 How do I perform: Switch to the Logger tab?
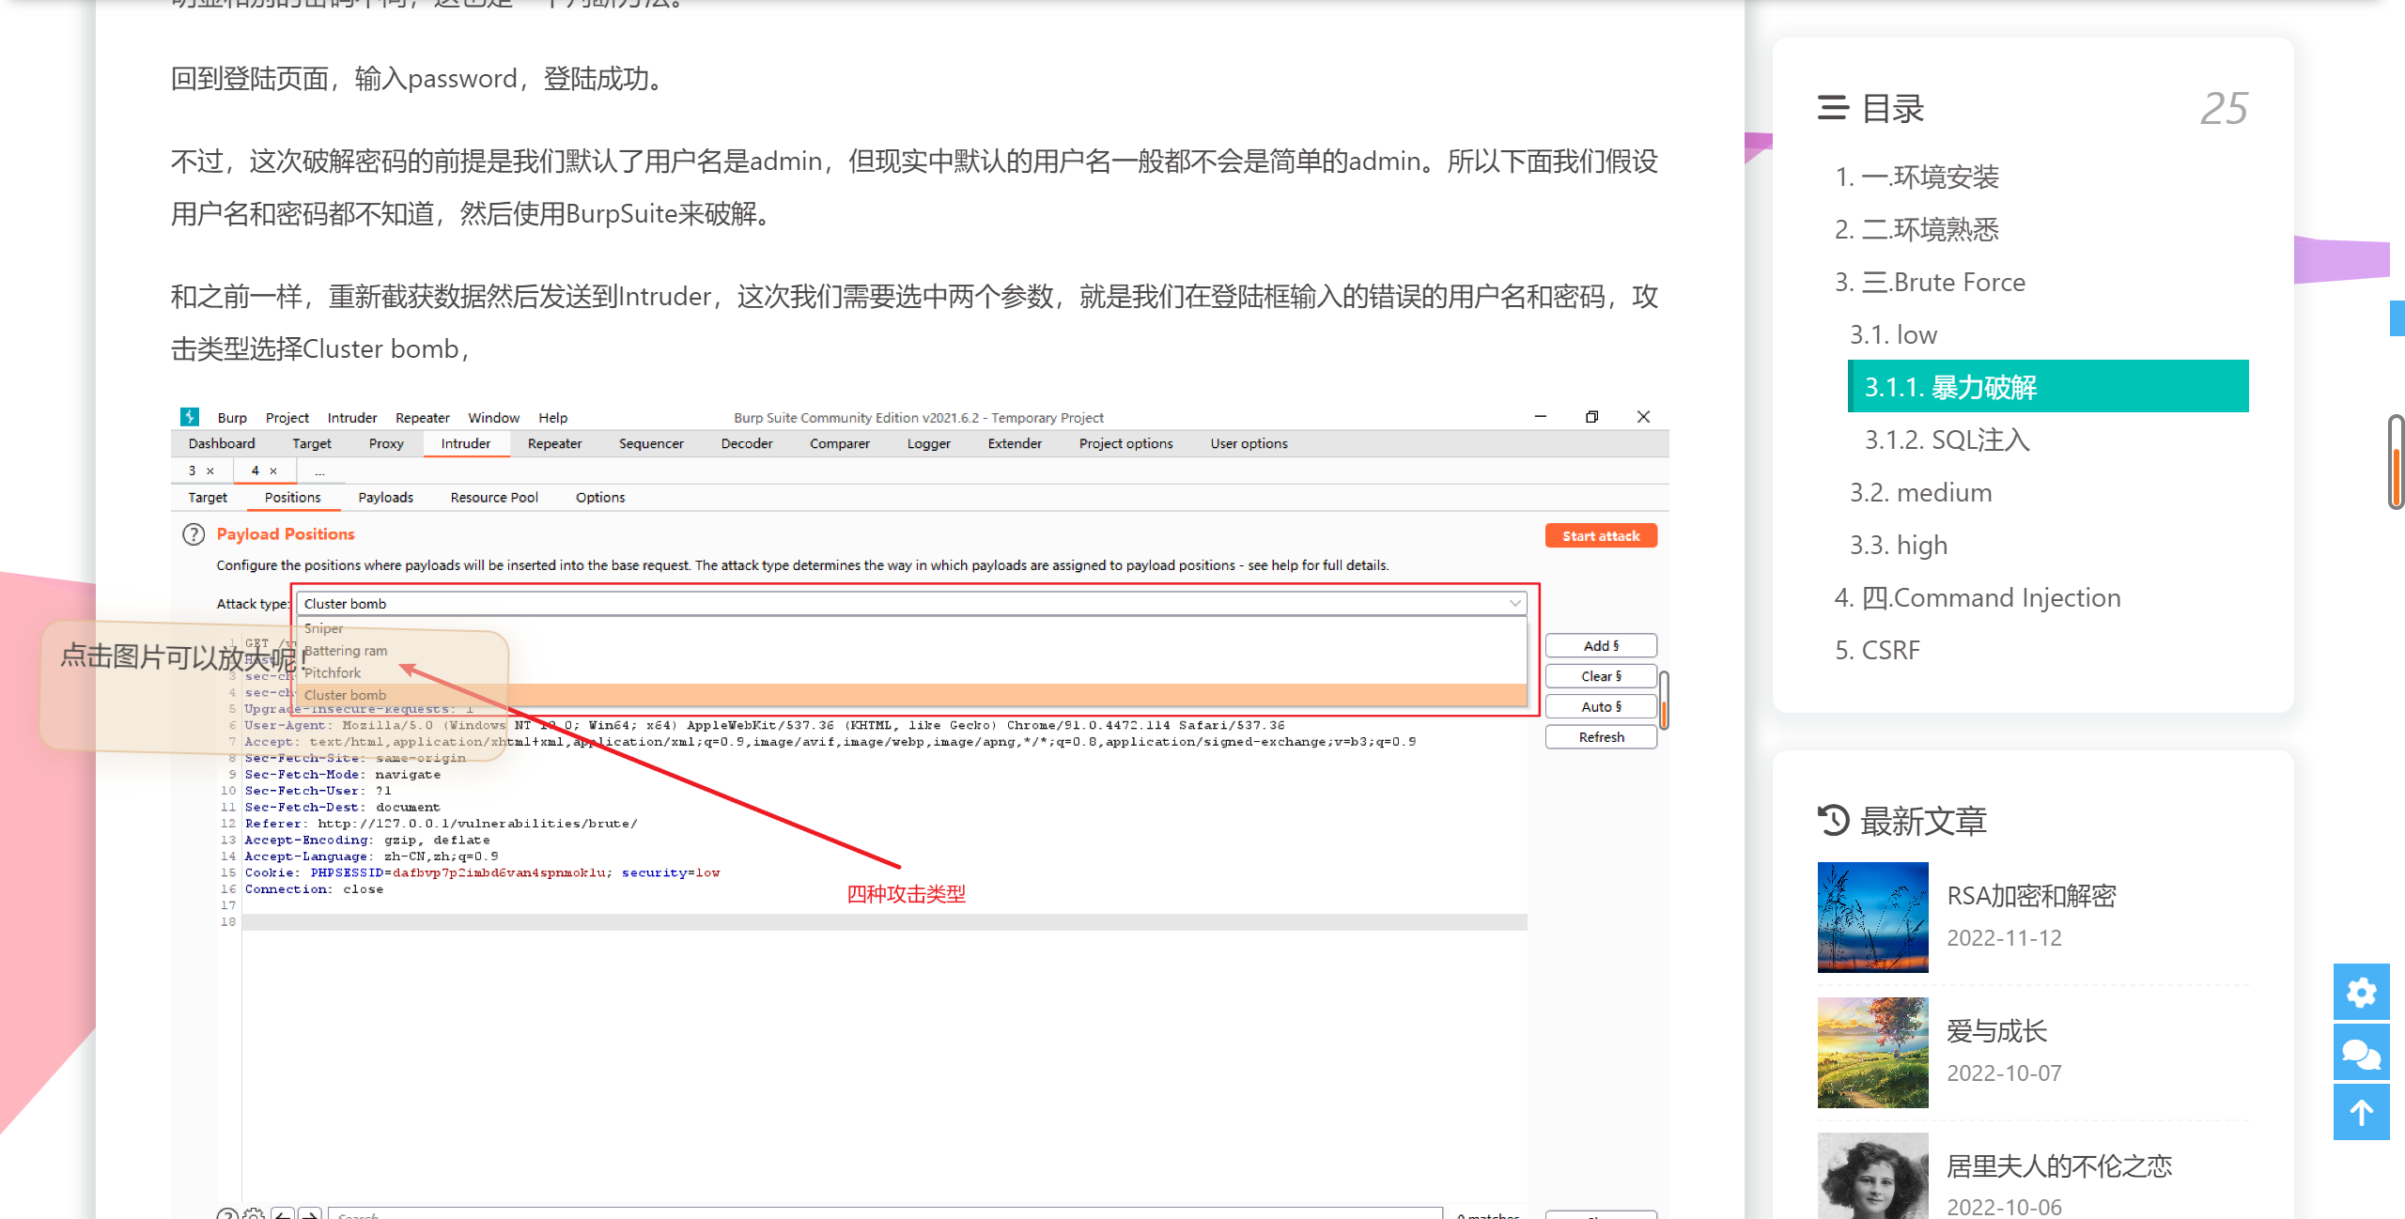(929, 443)
